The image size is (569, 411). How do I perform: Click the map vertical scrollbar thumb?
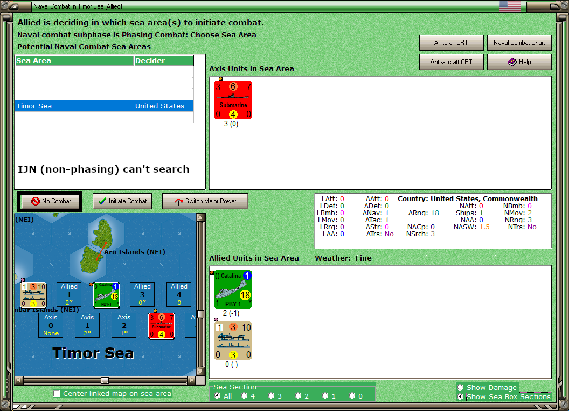pos(200,314)
